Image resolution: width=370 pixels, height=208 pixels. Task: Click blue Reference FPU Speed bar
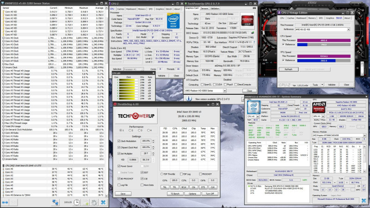(x=316, y=61)
